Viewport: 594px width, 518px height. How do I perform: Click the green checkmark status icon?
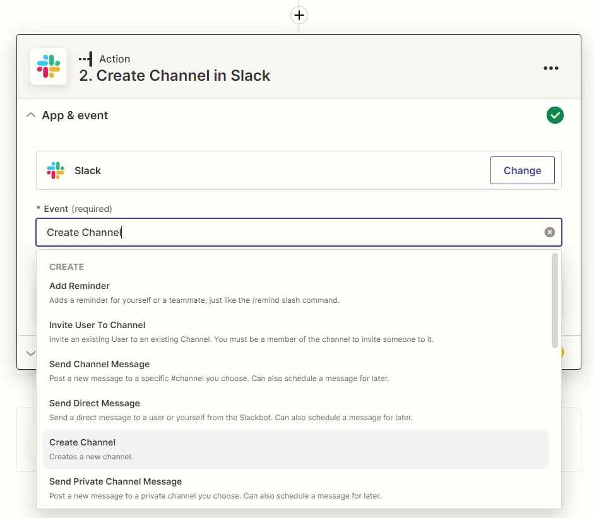(x=555, y=115)
